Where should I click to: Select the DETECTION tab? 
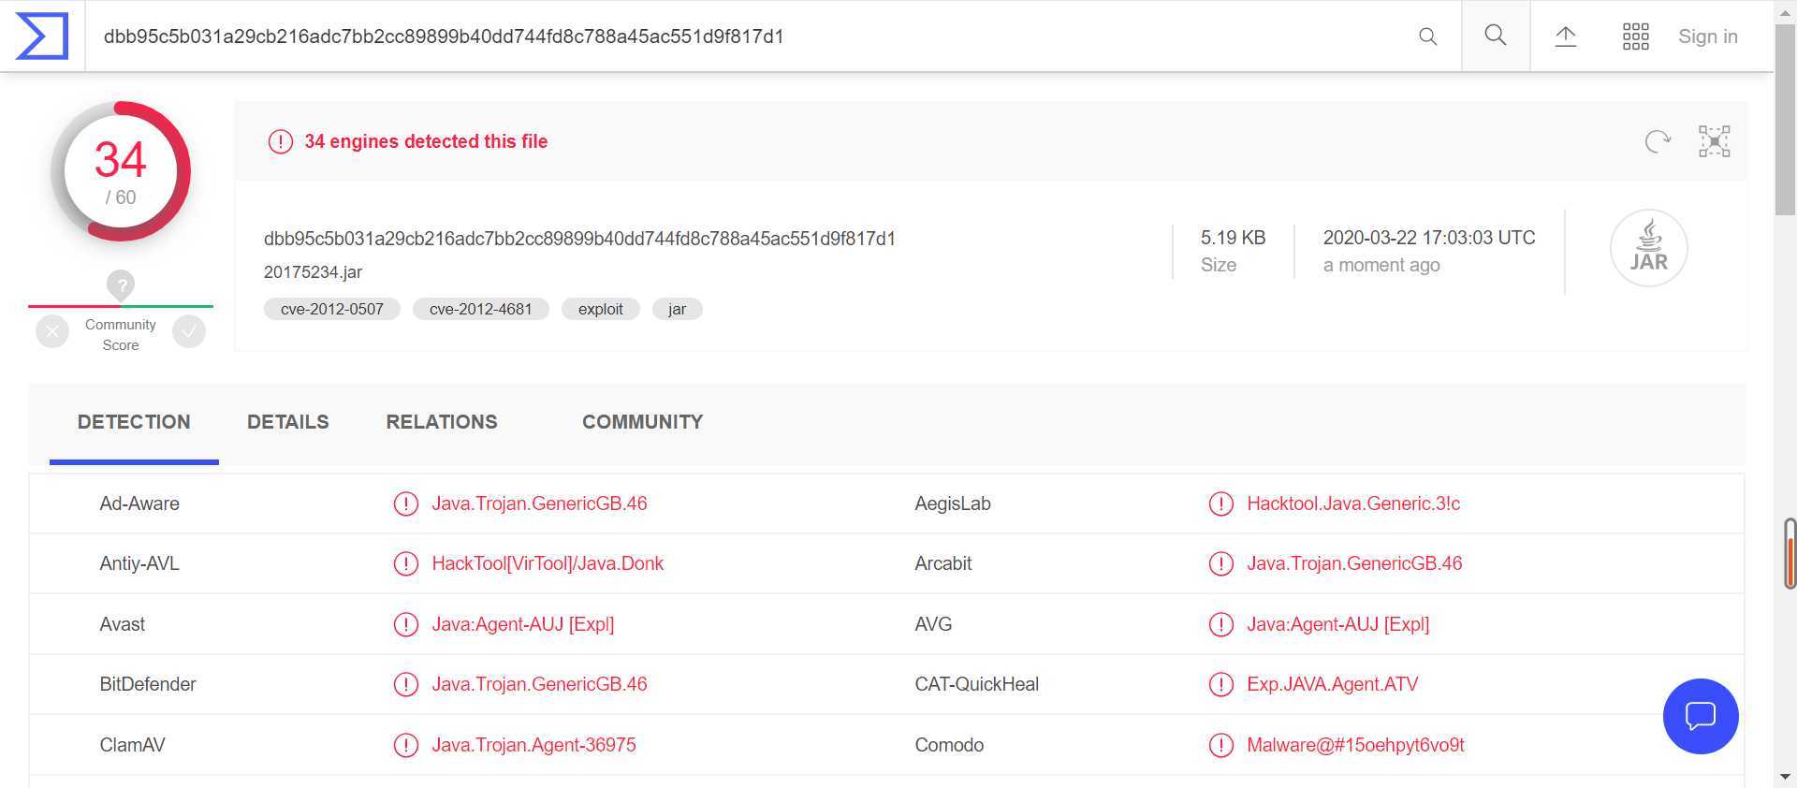click(x=134, y=422)
